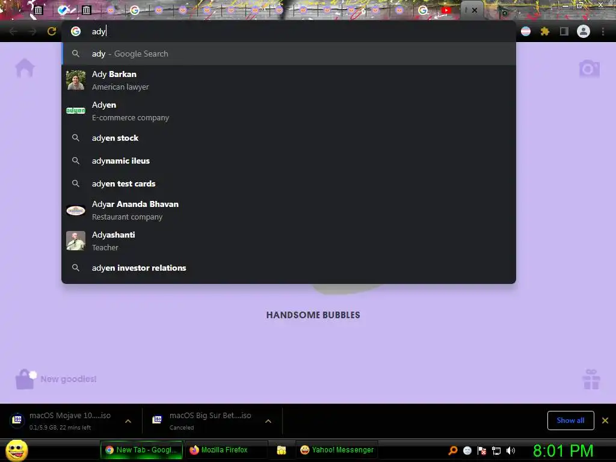
Task: Select the Adyashanti Teacher suggestion
Action: tap(289, 241)
